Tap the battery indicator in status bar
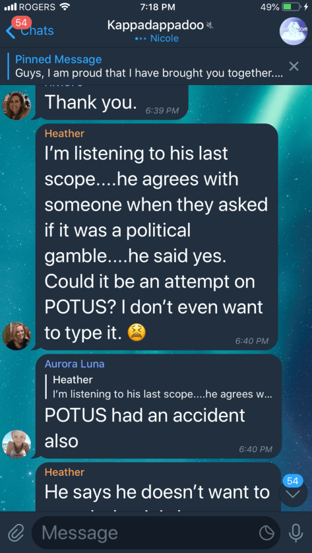 click(x=292, y=7)
